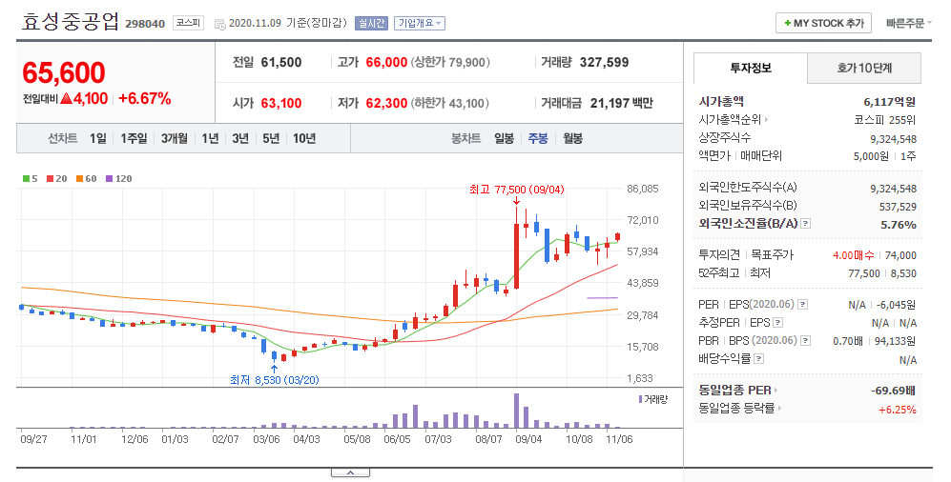The height and width of the screenshot is (482, 951).
Task: Show the 월봉 monthly candle chart
Action: [x=572, y=139]
